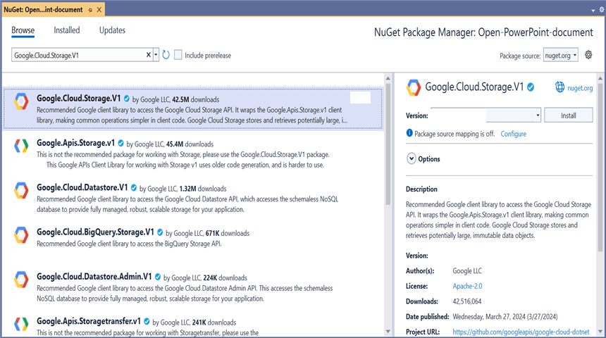Viewport: 606px width, 338px height.
Task: Select Google.Cloud.Datastore.V1 package row
Action: (192, 198)
